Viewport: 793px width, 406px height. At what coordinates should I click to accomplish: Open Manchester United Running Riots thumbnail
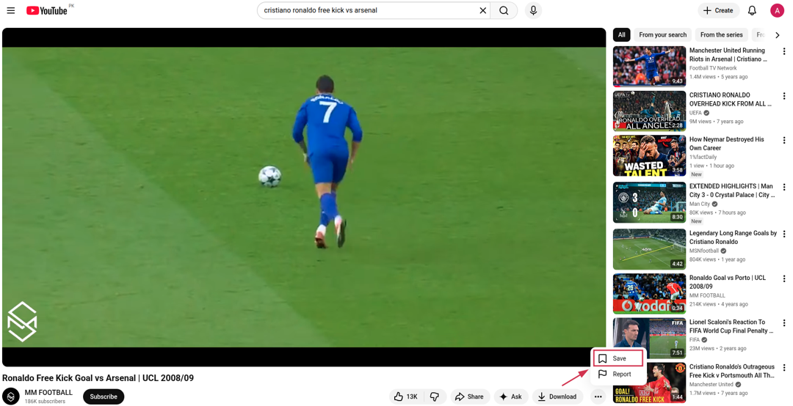coord(649,67)
